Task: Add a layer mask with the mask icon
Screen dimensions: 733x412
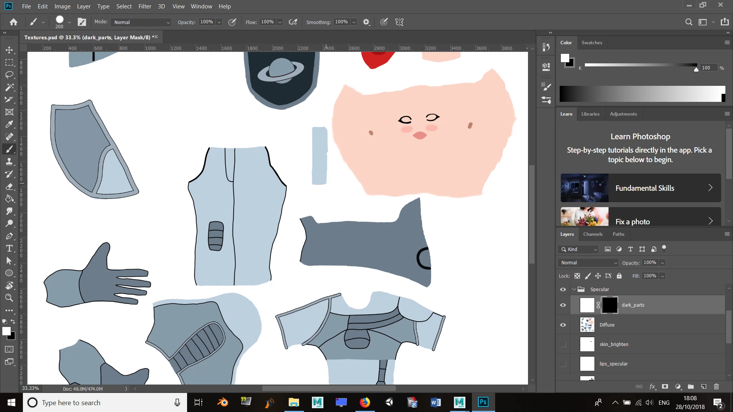Action: [x=665, y=386]
